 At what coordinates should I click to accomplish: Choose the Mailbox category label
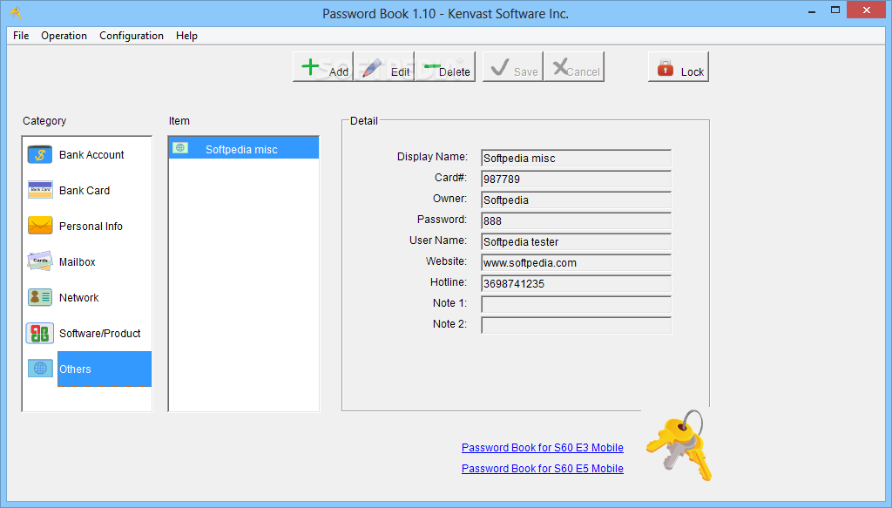[x=77, y=262]
